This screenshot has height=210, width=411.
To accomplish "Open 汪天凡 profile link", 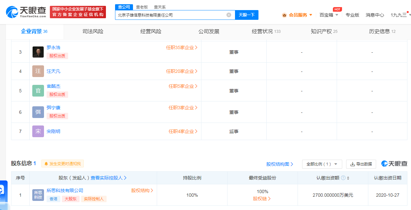I will click(53, 71).
